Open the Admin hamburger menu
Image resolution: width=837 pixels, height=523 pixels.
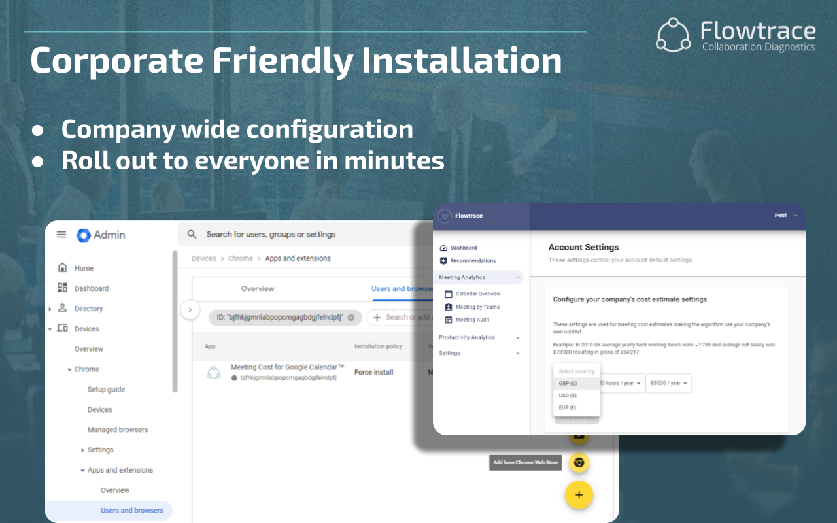(x=61, y=235)
